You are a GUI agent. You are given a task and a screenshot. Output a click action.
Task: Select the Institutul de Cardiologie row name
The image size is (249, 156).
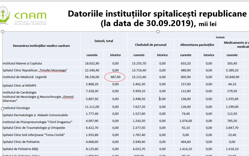tap(20, 92)
